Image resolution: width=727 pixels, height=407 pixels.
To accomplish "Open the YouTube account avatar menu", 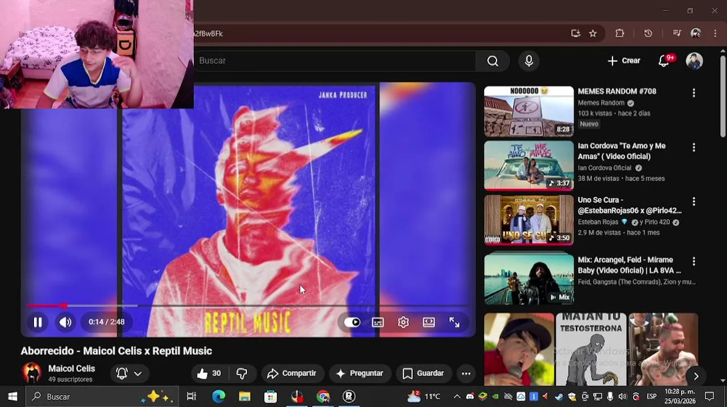I will (x=694, y=60).
